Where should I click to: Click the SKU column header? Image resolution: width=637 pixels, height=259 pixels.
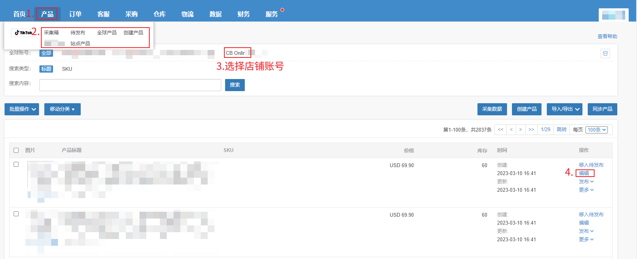[x=229, y=150]
